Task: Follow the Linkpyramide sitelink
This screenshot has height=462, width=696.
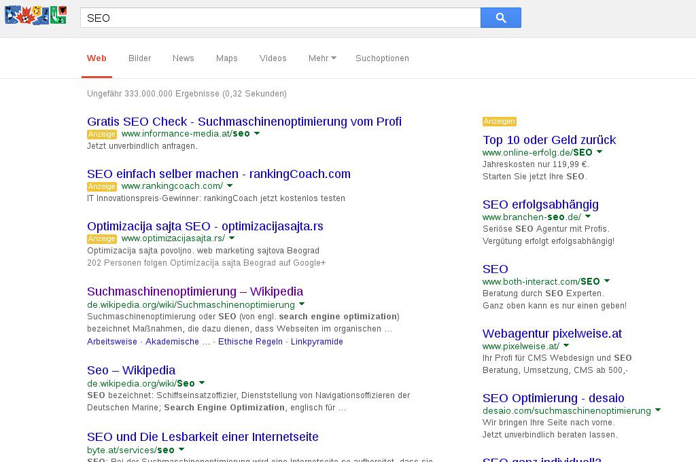Action: click(317, 342)
